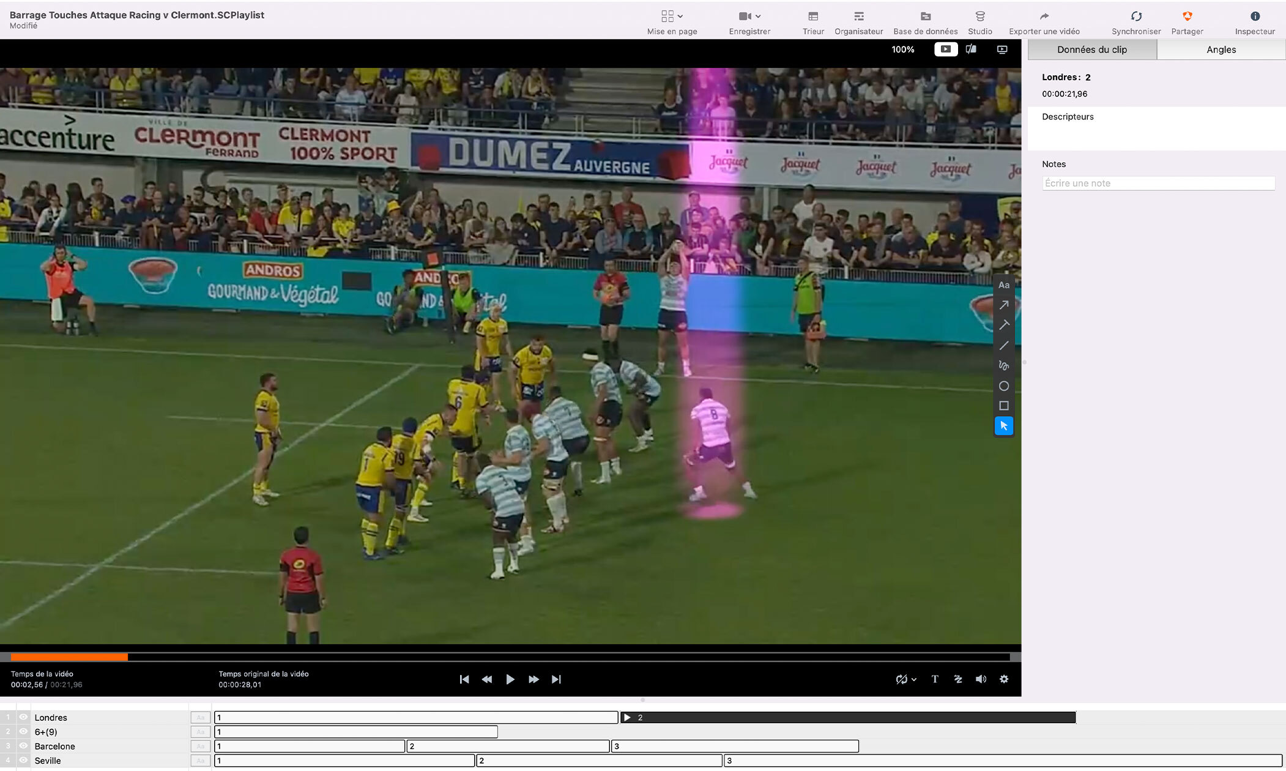
Task: Click the Synchroniser icon
Action: click(1135, 17)
